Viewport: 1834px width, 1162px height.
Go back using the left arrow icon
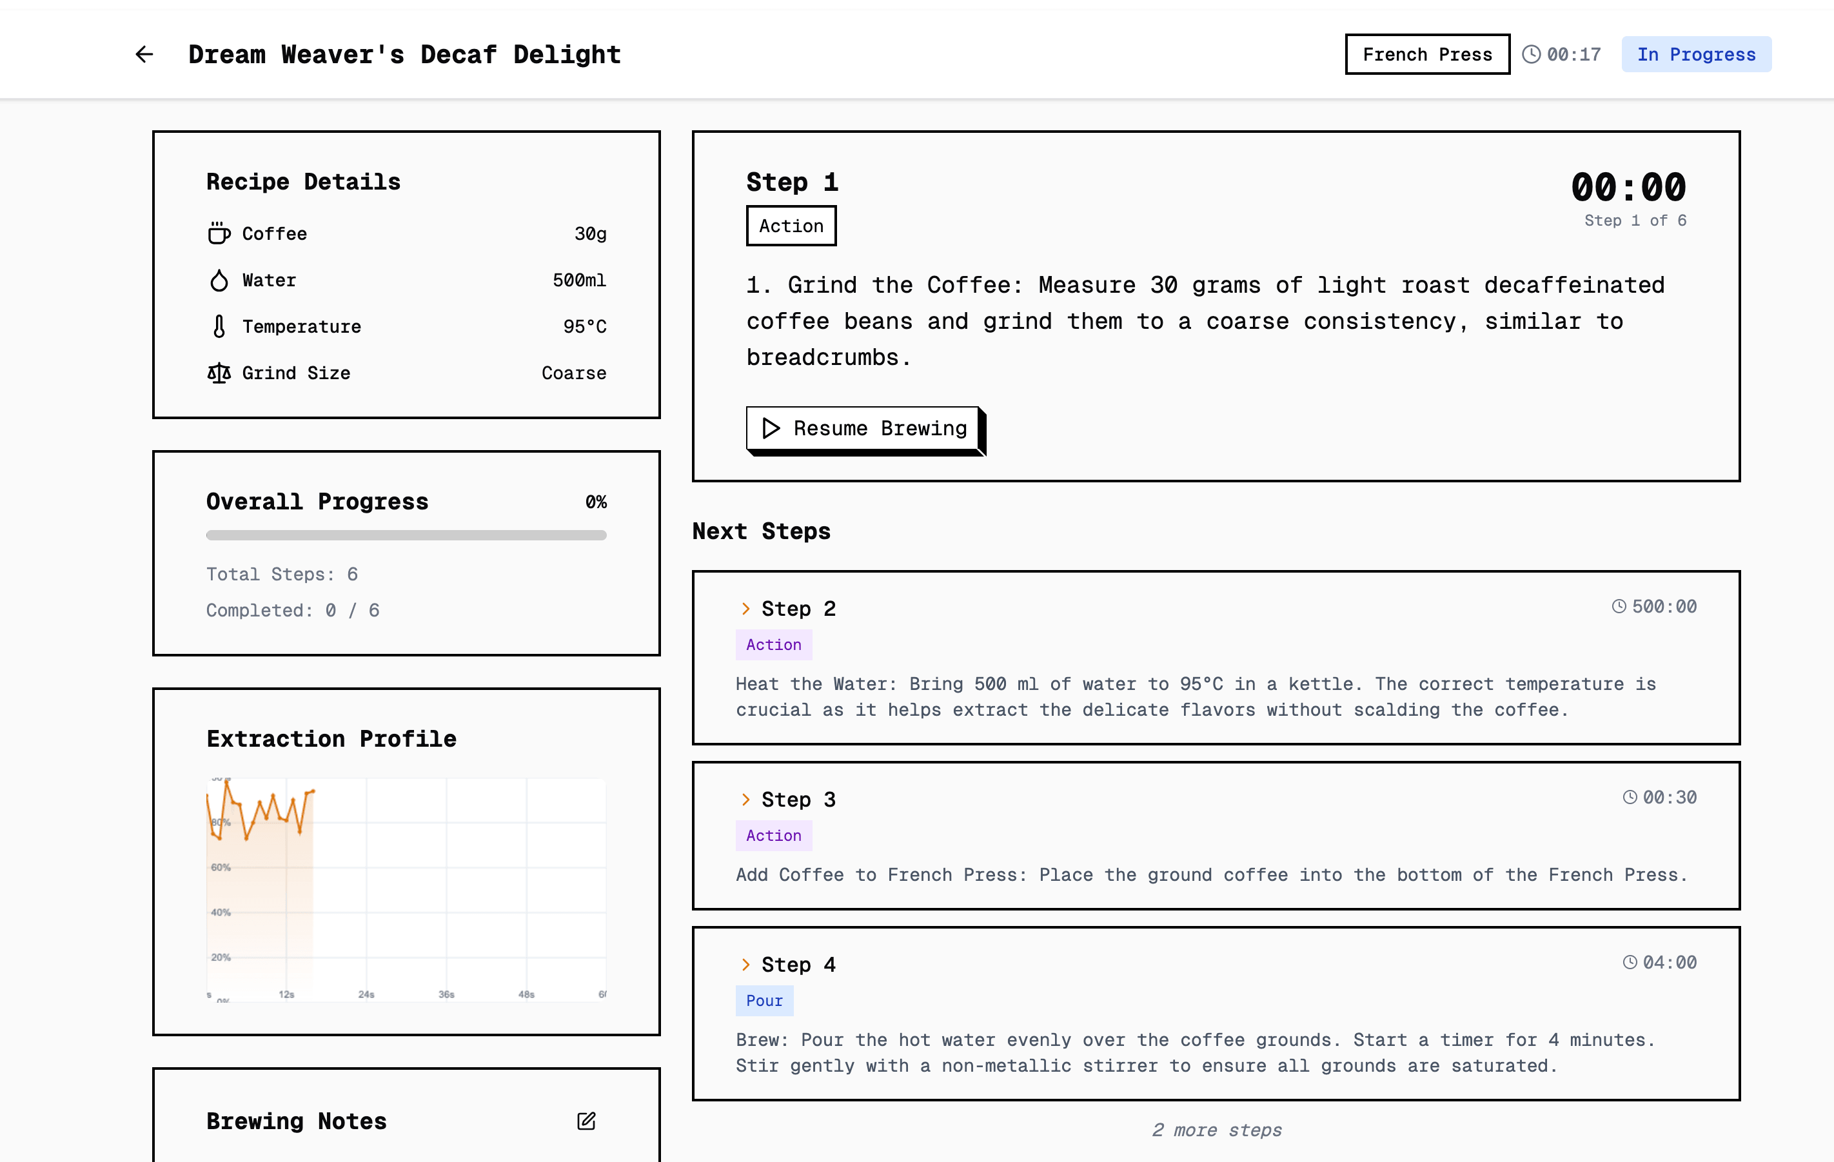[x=144, y=54]
